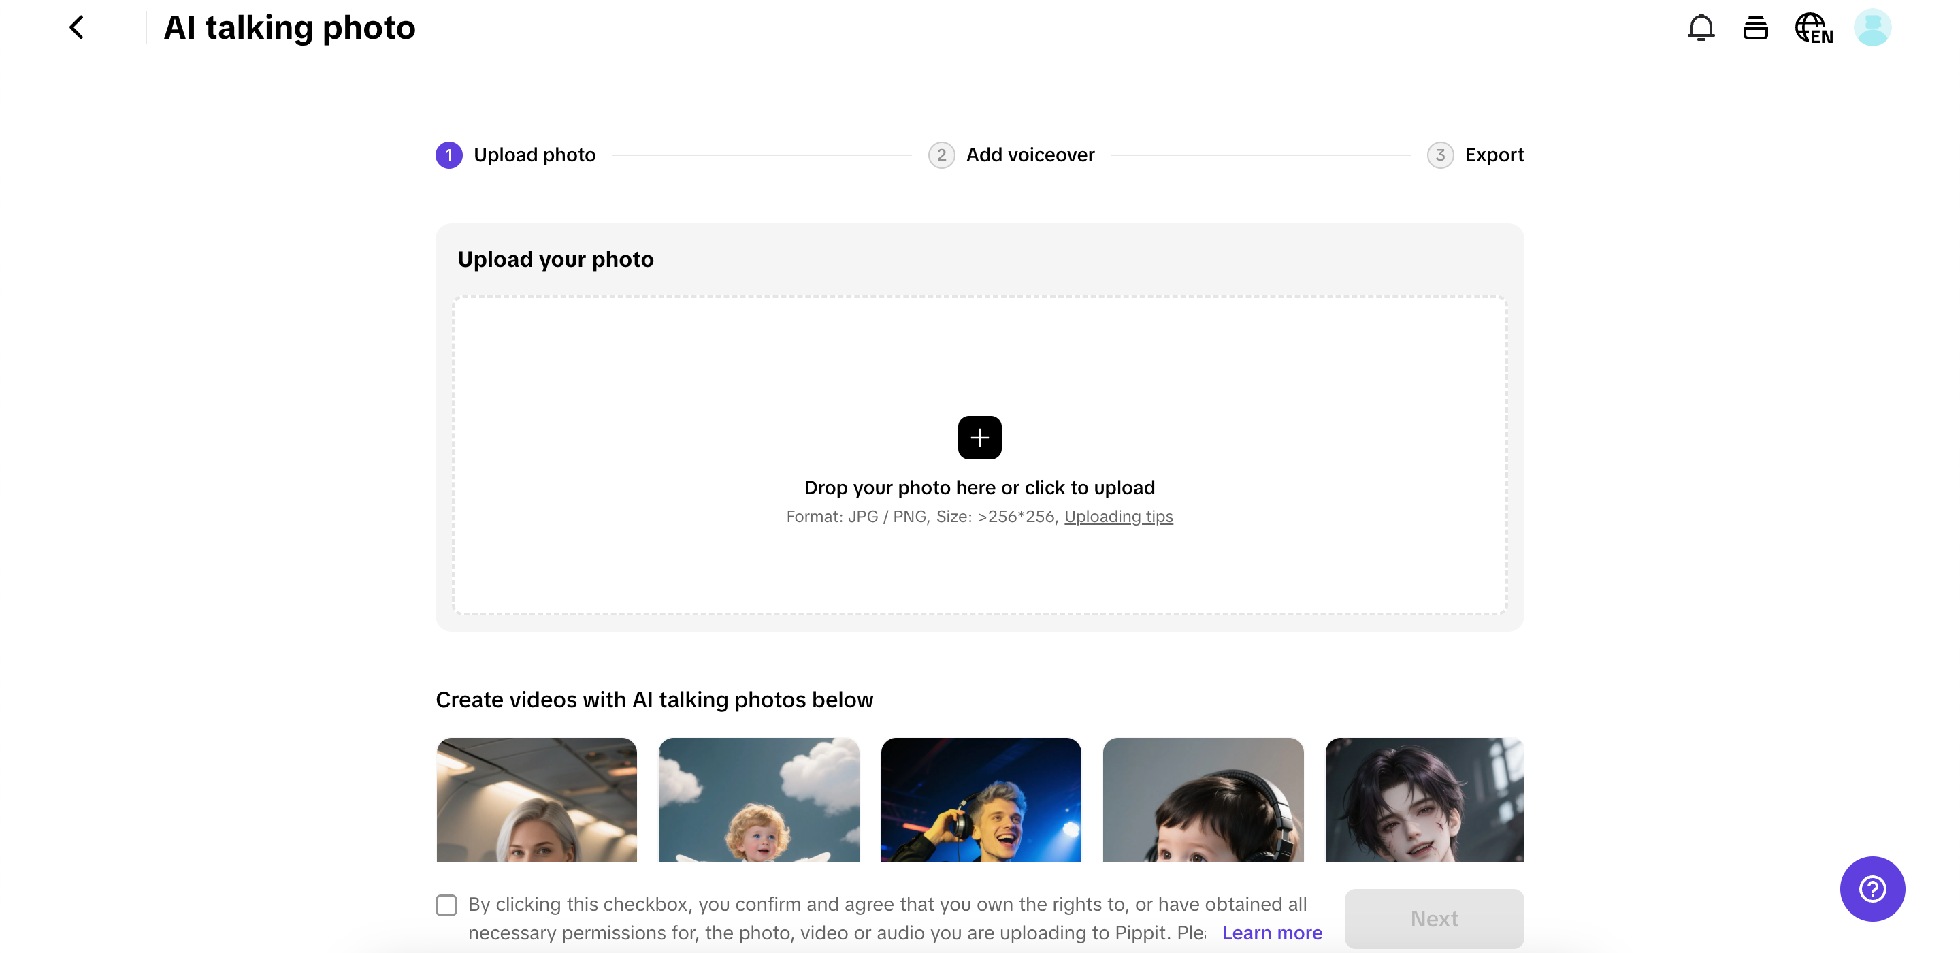Go back using the back arrow
The width and height of the screenshot is (1960, 953).
pos(77,27)
